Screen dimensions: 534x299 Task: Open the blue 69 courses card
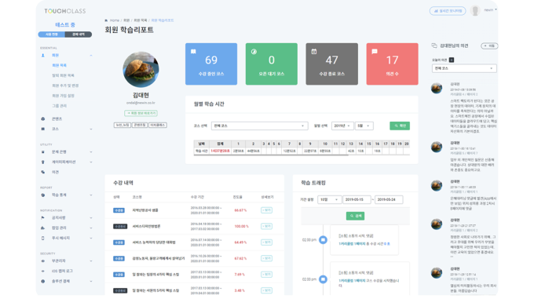point(211,64)
